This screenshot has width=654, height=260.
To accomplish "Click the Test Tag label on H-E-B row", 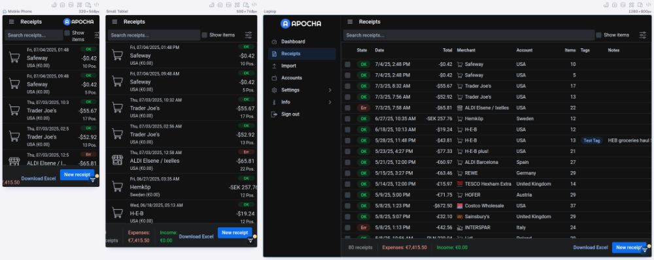I will tap(591, 140).
